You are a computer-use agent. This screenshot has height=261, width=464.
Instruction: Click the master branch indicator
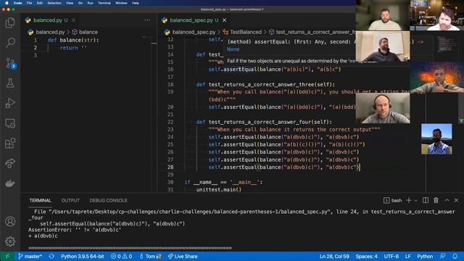coord(30,256)
